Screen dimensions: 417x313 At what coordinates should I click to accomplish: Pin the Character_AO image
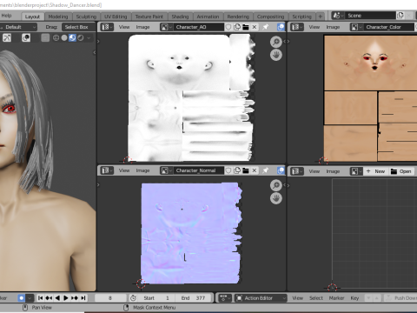pos(265,27)
